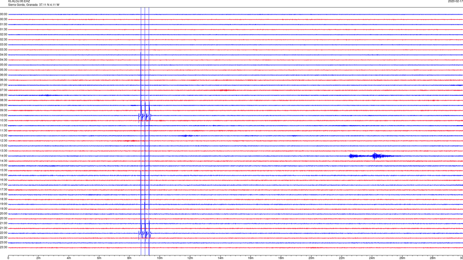
Task: Click the 28m tick label on time axis
Action: point(433,258)
